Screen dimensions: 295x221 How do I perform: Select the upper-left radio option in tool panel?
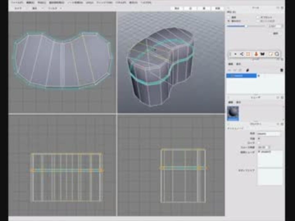click(229, 17)
